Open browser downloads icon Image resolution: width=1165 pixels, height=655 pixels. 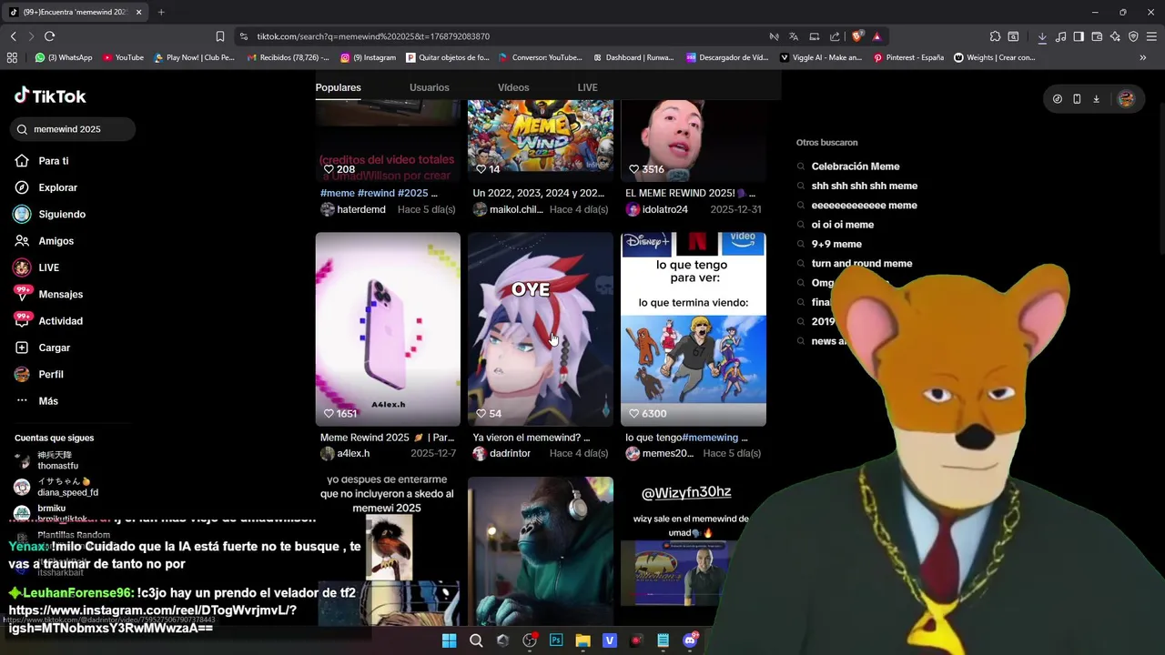pos(1042,36)
